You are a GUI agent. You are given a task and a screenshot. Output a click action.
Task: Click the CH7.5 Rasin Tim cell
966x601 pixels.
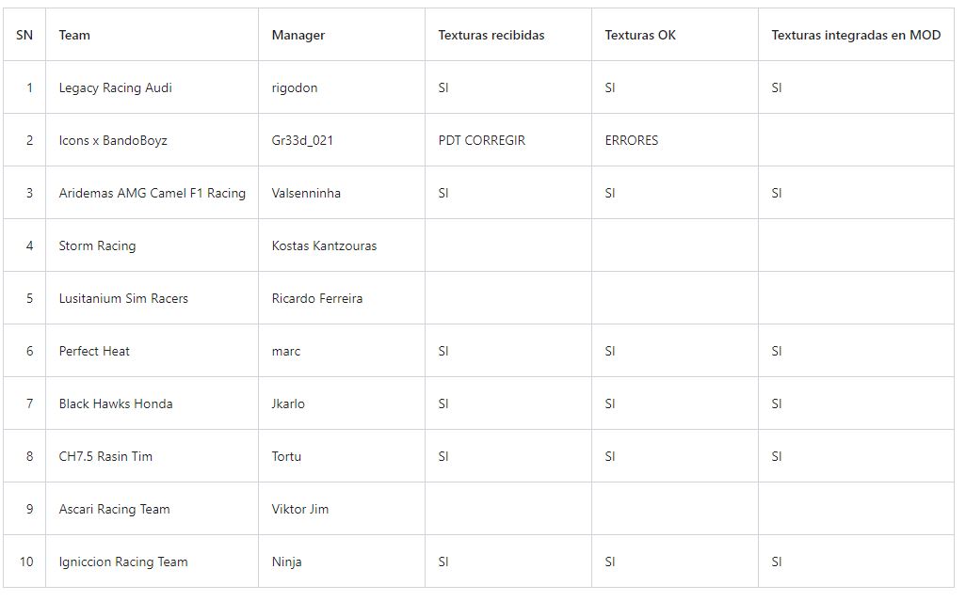[x=105, y=456]
